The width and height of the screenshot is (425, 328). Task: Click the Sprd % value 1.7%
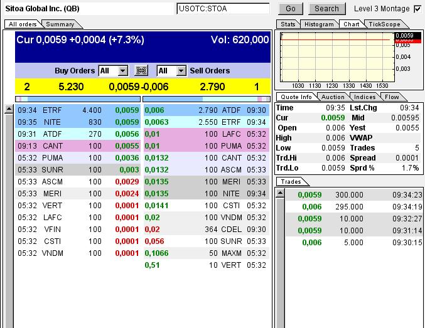410,168
